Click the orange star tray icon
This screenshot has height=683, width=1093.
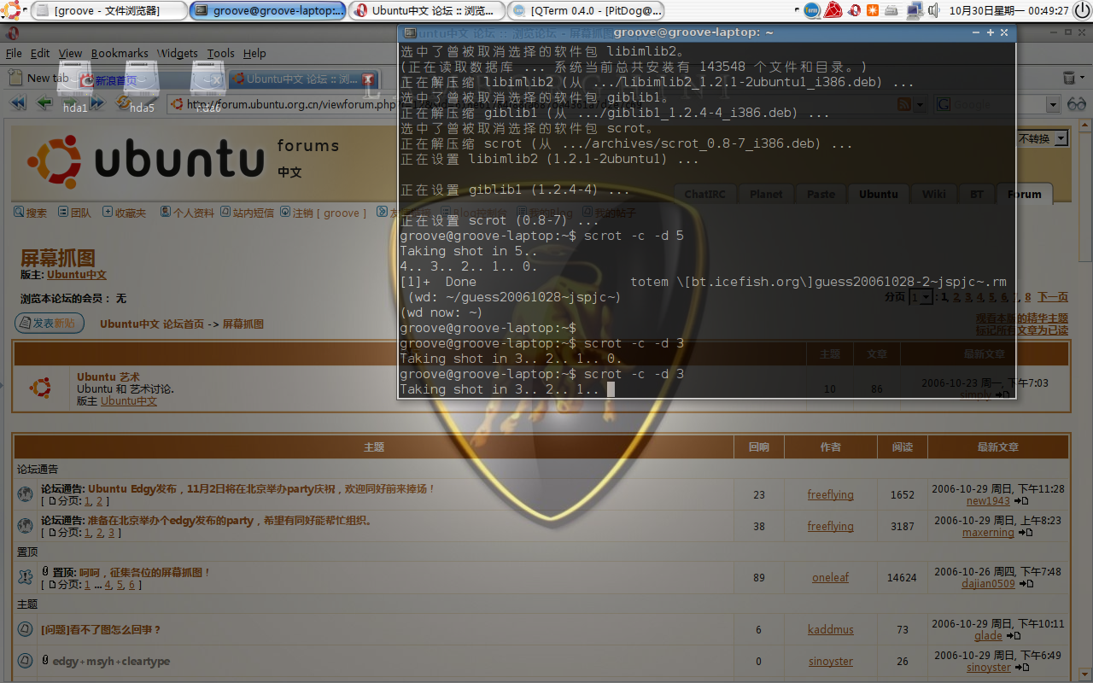pos(873,10)
